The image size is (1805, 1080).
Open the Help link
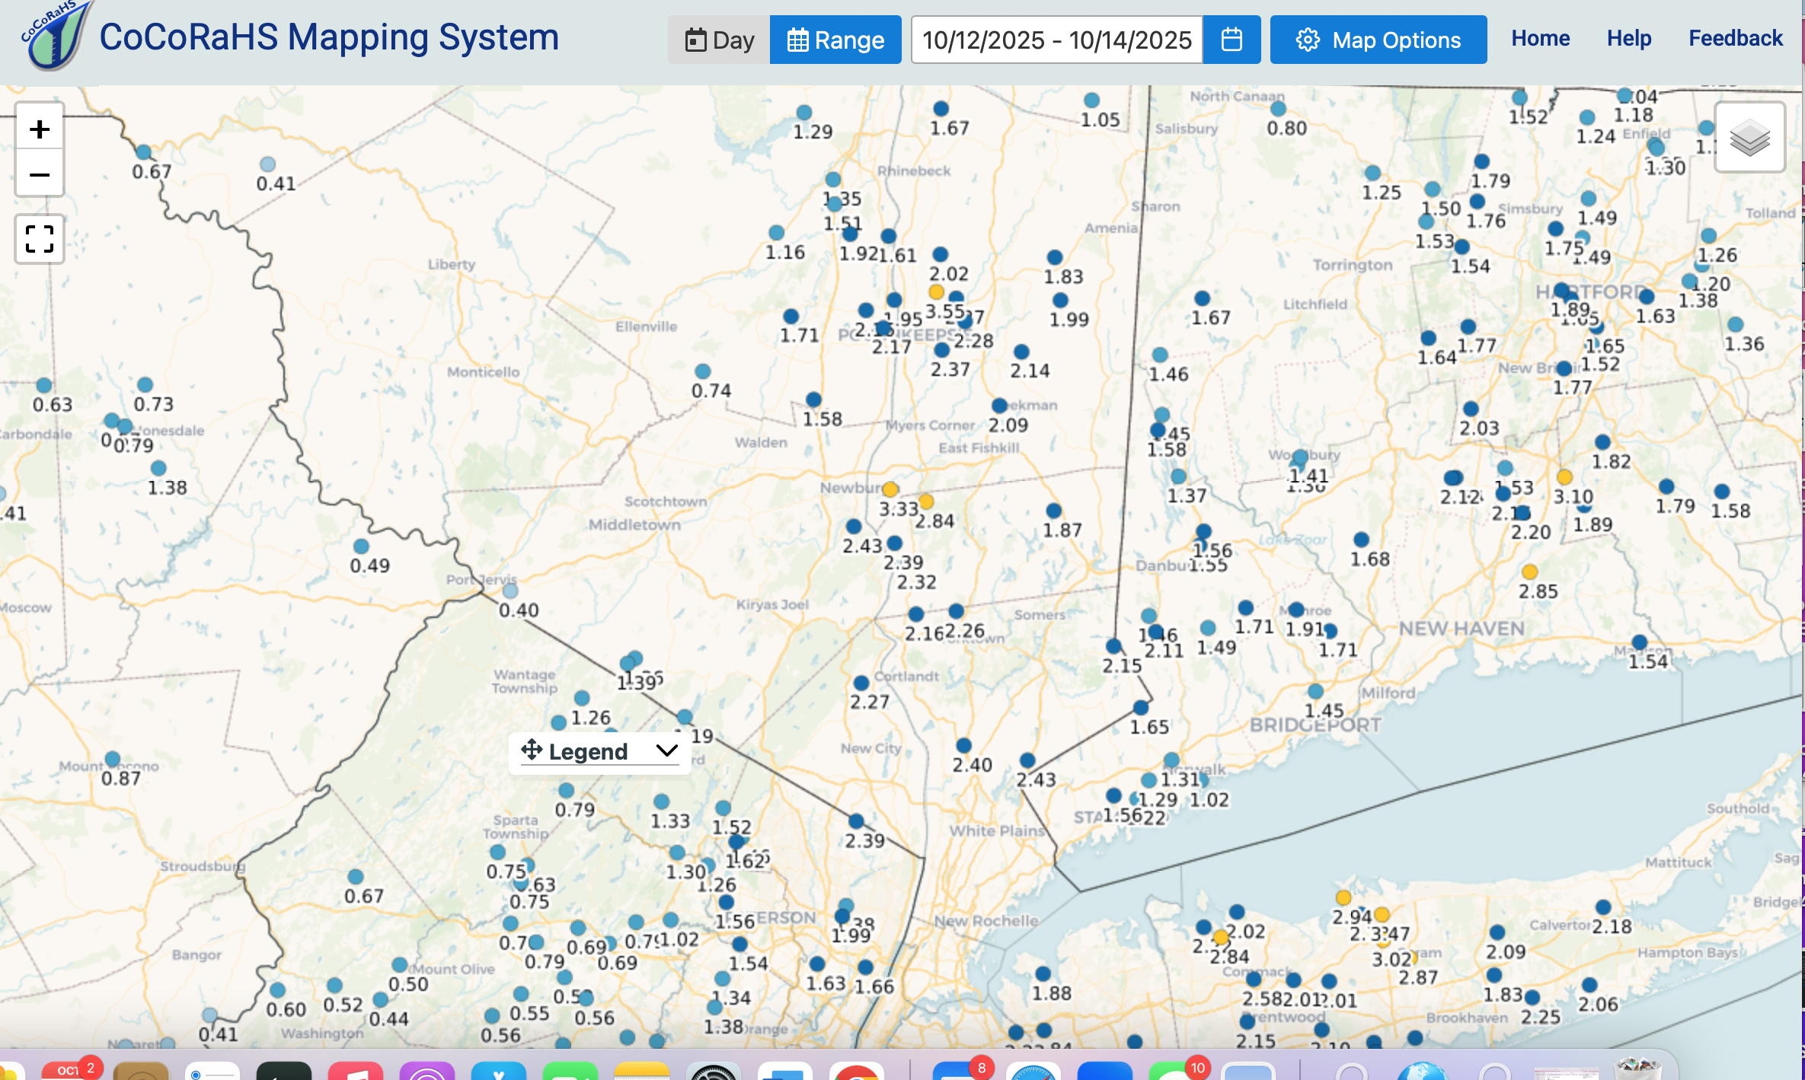(x=1628, y=38)
